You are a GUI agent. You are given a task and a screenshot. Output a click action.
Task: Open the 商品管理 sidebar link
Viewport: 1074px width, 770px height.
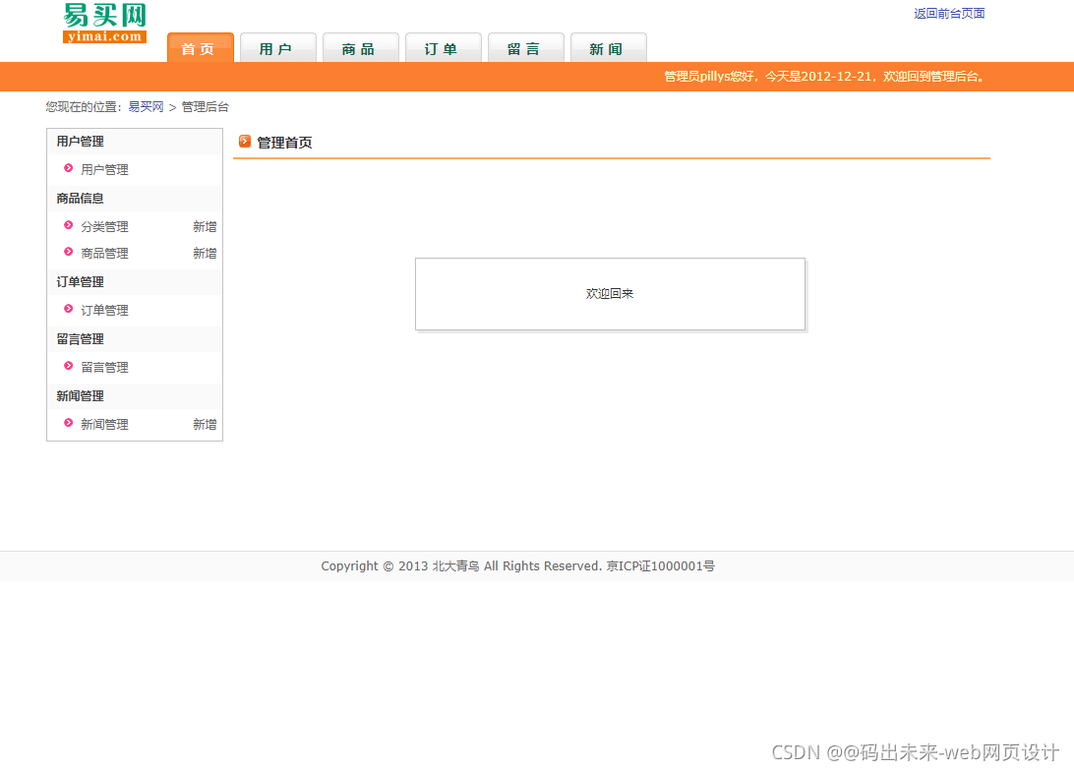(104, 253)
